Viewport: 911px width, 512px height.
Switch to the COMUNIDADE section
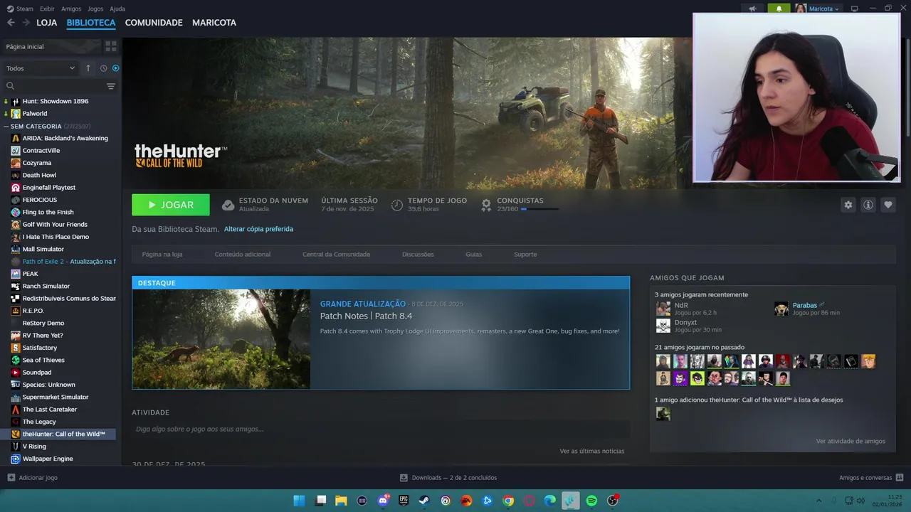[154, 23]
